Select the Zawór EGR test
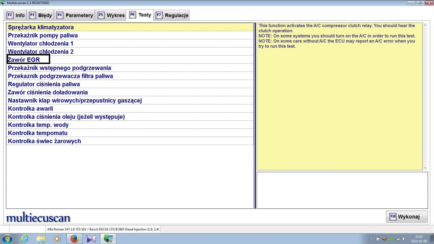The image size is (434, 244). 130,59
